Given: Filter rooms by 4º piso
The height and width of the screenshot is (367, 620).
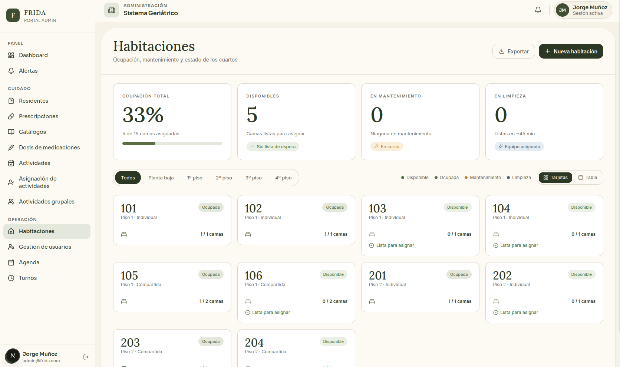Looking at the screenshot, I should click(283, 178).
